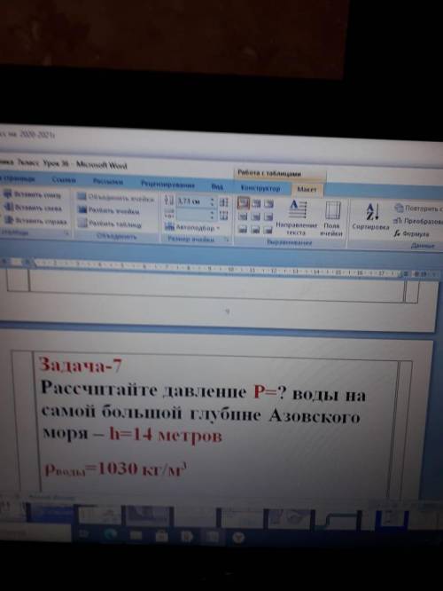Open Edge browser from the taskbar
The width and height of the screenshot is (443, 591).
coord(110,534)
